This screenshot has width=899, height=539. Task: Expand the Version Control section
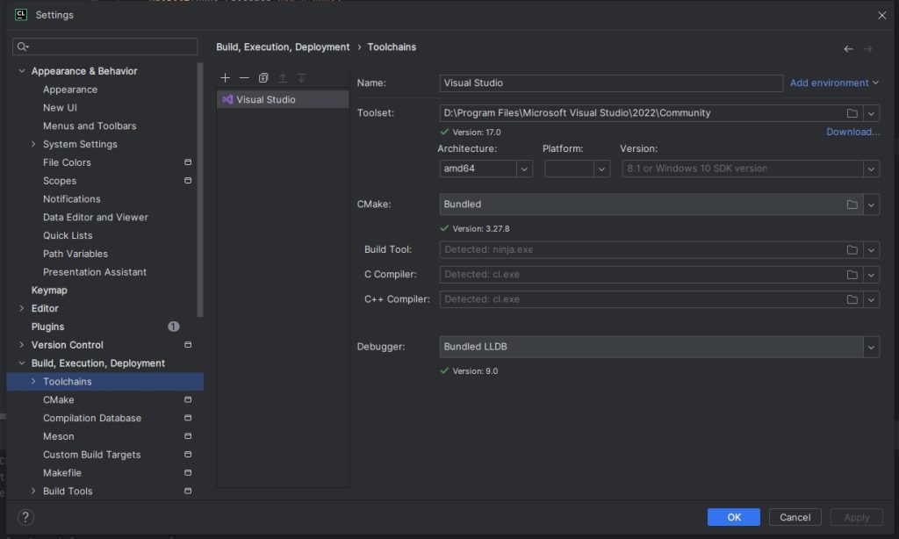click(x=22, y=345)
